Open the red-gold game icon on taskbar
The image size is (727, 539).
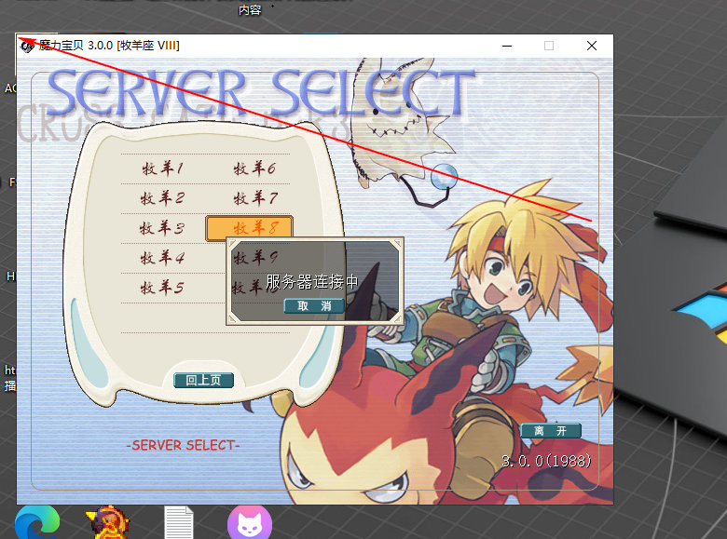[x=108, y=523]
